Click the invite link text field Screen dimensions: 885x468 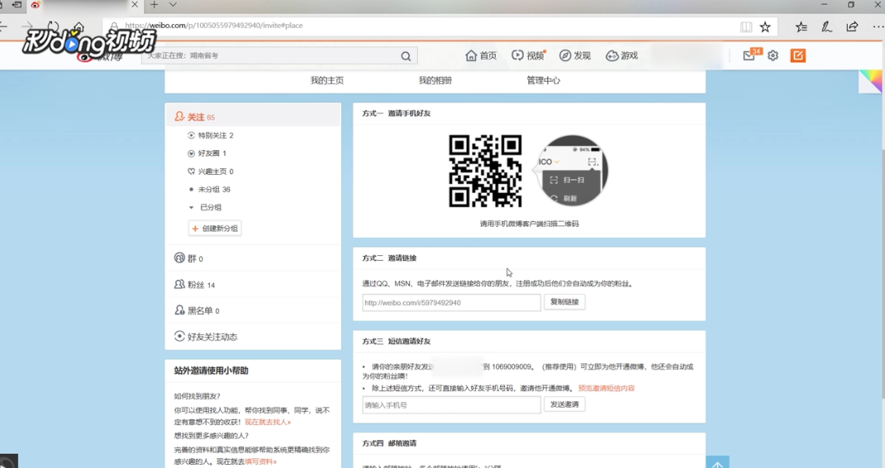tap(451, 303)
